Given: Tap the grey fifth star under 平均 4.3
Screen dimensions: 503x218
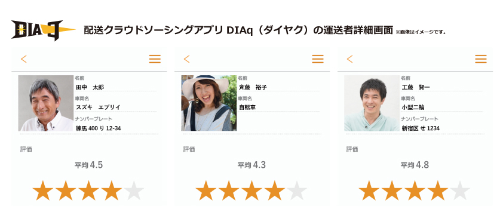Looking at the screenshot, I should (x=297, y=191).
